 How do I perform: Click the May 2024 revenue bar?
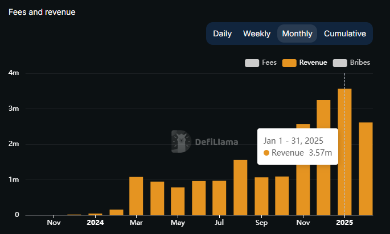178,201
